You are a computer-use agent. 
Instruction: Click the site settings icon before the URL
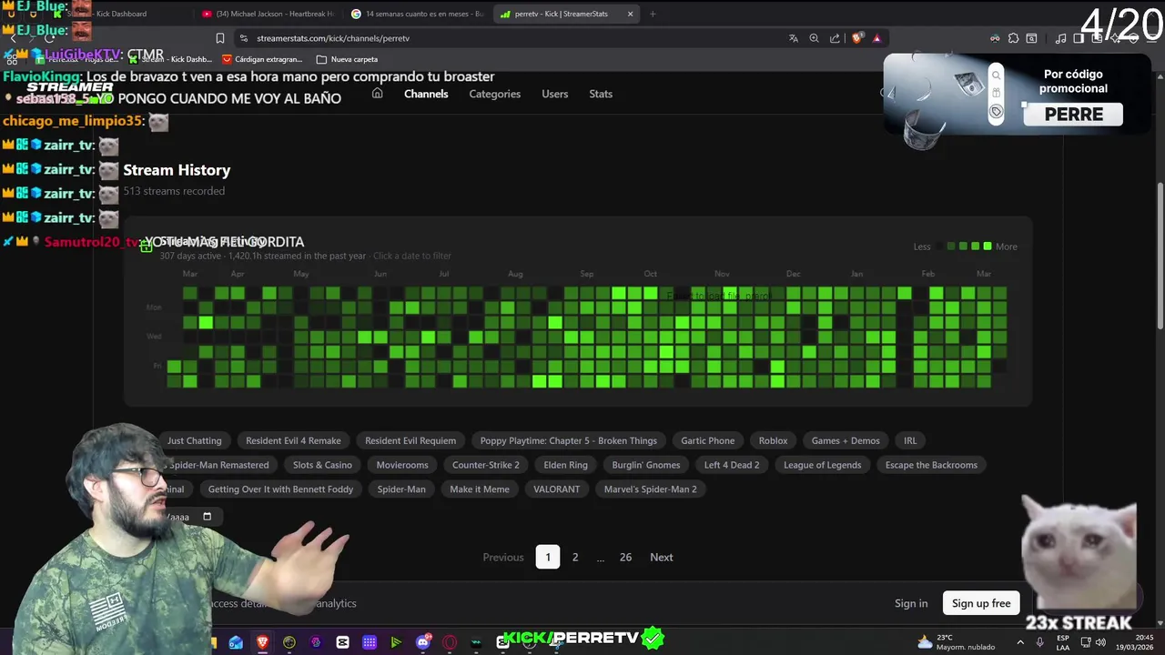pos(243,38)
